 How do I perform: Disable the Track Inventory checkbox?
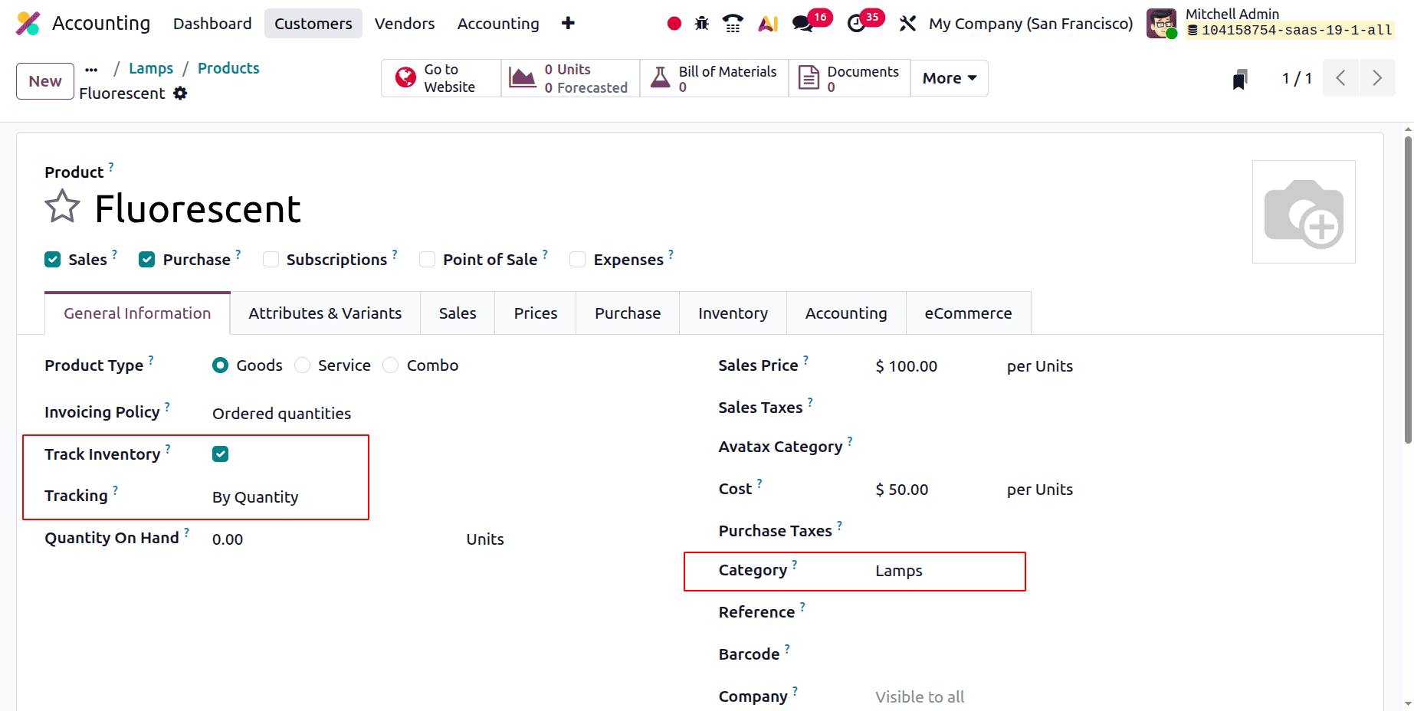pyautogui.click(x=220, y=454)
